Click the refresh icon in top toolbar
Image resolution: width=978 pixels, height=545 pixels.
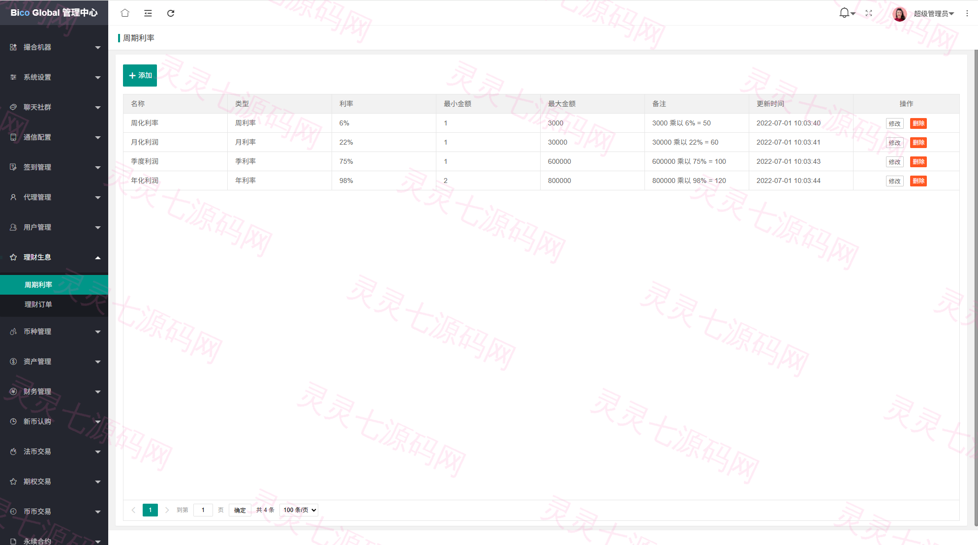[x=171, y=13]
